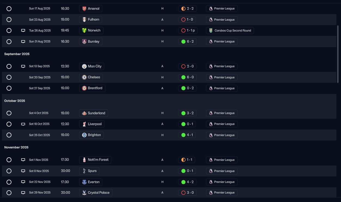Viewport: 341px width, 202px height.
Task: Click the Arsenal club badge icon
Action: [x=84, y=9]
